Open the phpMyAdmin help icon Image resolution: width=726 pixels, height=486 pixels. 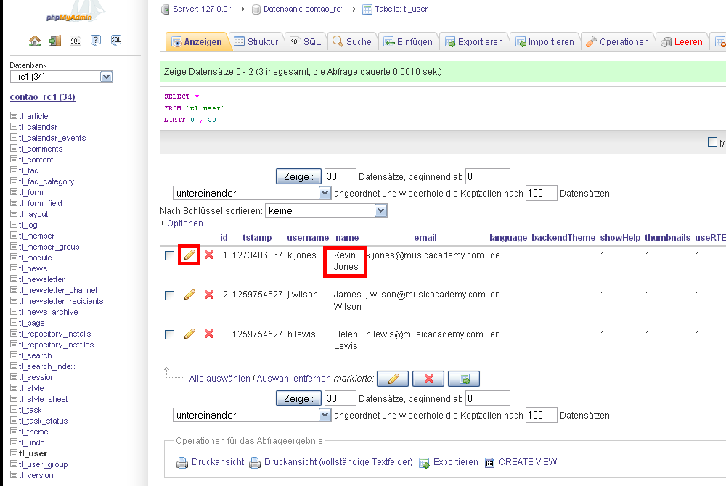95,40
